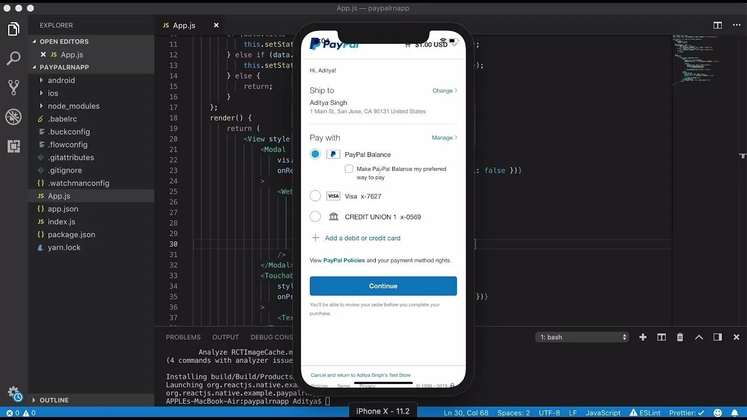Select CREDIT UNION 1 x-0569 option
Viewport: 747px width, 420px height.
(315, 216)
